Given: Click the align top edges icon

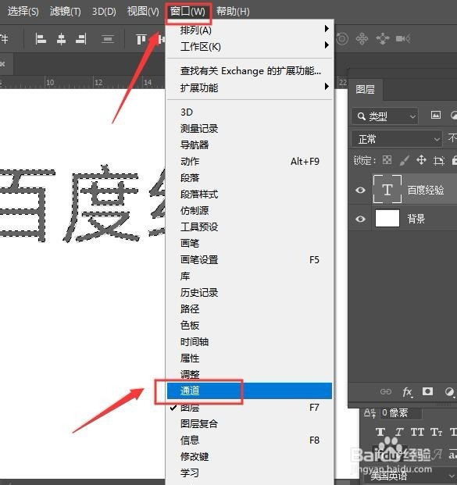Looking at the screenshot, I should 141,39.
